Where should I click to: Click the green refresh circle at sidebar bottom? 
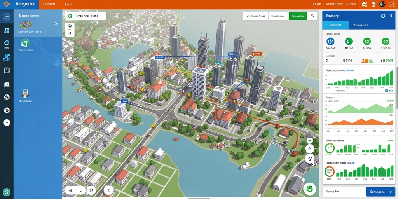point(7,192)
